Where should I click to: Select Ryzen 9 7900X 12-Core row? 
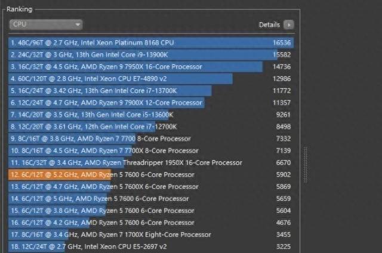coord(151,103)
